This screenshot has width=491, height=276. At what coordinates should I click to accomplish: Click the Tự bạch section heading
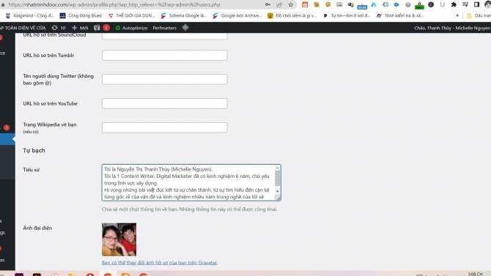34,151
